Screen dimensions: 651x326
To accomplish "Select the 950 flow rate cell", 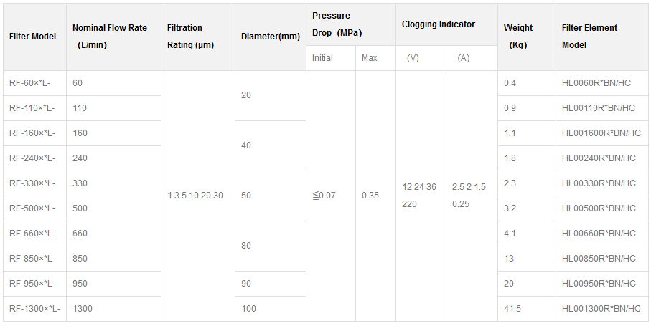I will pyautogui.click(x=80, y=284).
